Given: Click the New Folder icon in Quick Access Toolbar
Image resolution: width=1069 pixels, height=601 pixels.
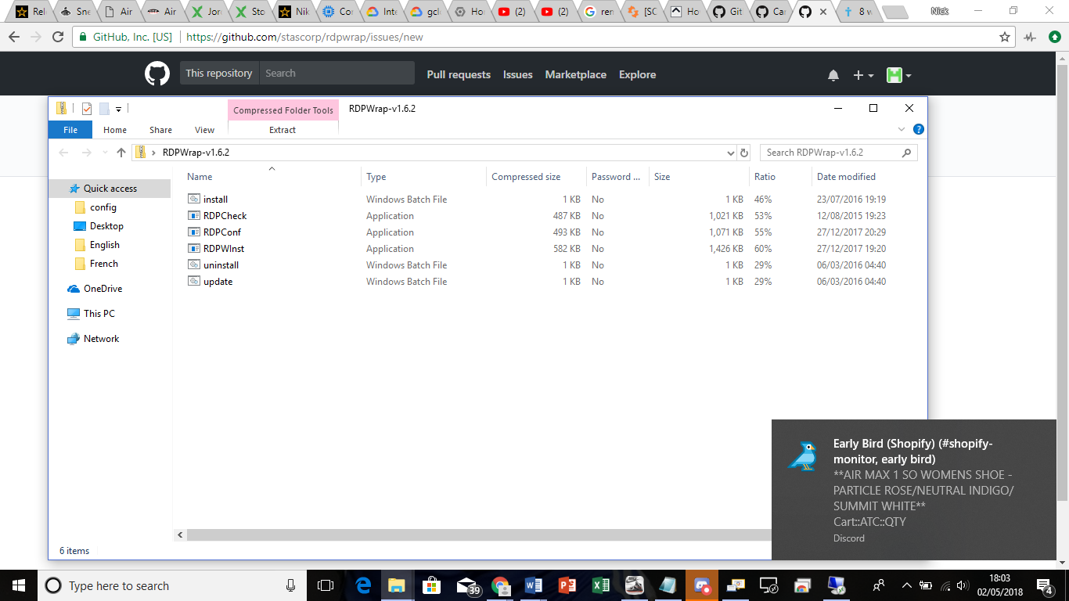Looking at the screenshot, I should pos(103,109).
